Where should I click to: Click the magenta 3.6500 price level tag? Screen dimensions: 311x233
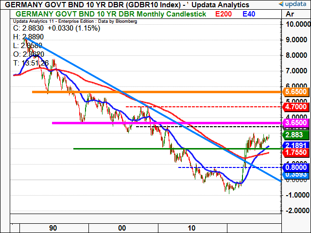(295, 123)
